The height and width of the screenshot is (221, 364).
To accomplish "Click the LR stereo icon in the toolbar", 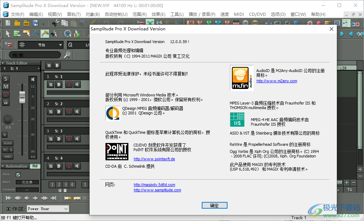I will click(77, 35).
